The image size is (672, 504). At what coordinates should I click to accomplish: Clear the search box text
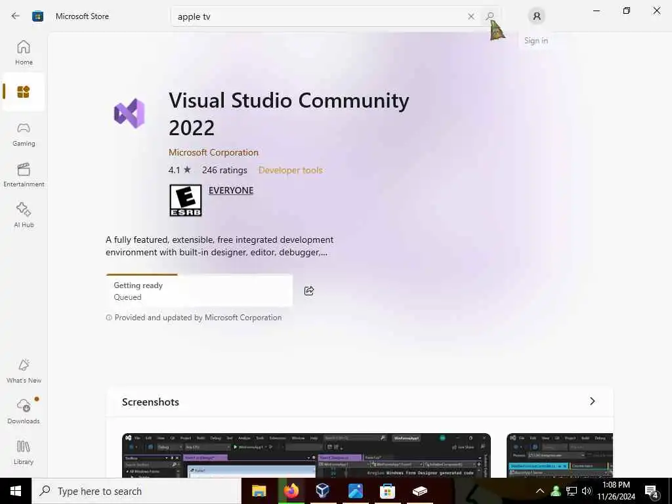coord(471,16)
